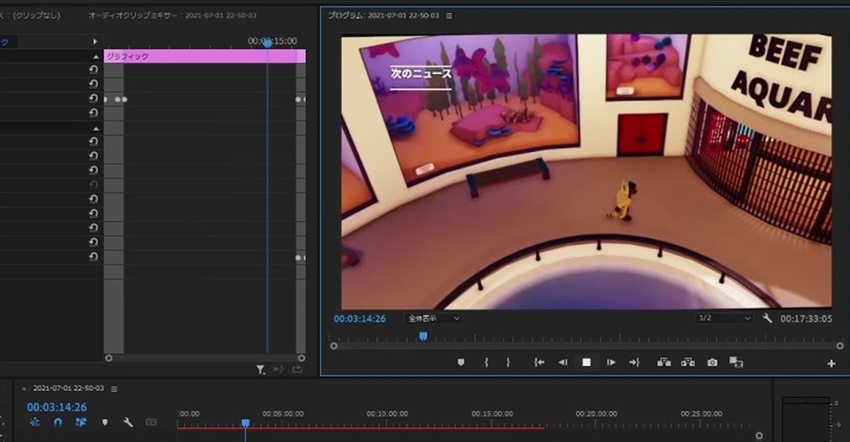The image size is (850, 442).
Task: Select the 次のニュース title in the preview
Action: [421, 73]
